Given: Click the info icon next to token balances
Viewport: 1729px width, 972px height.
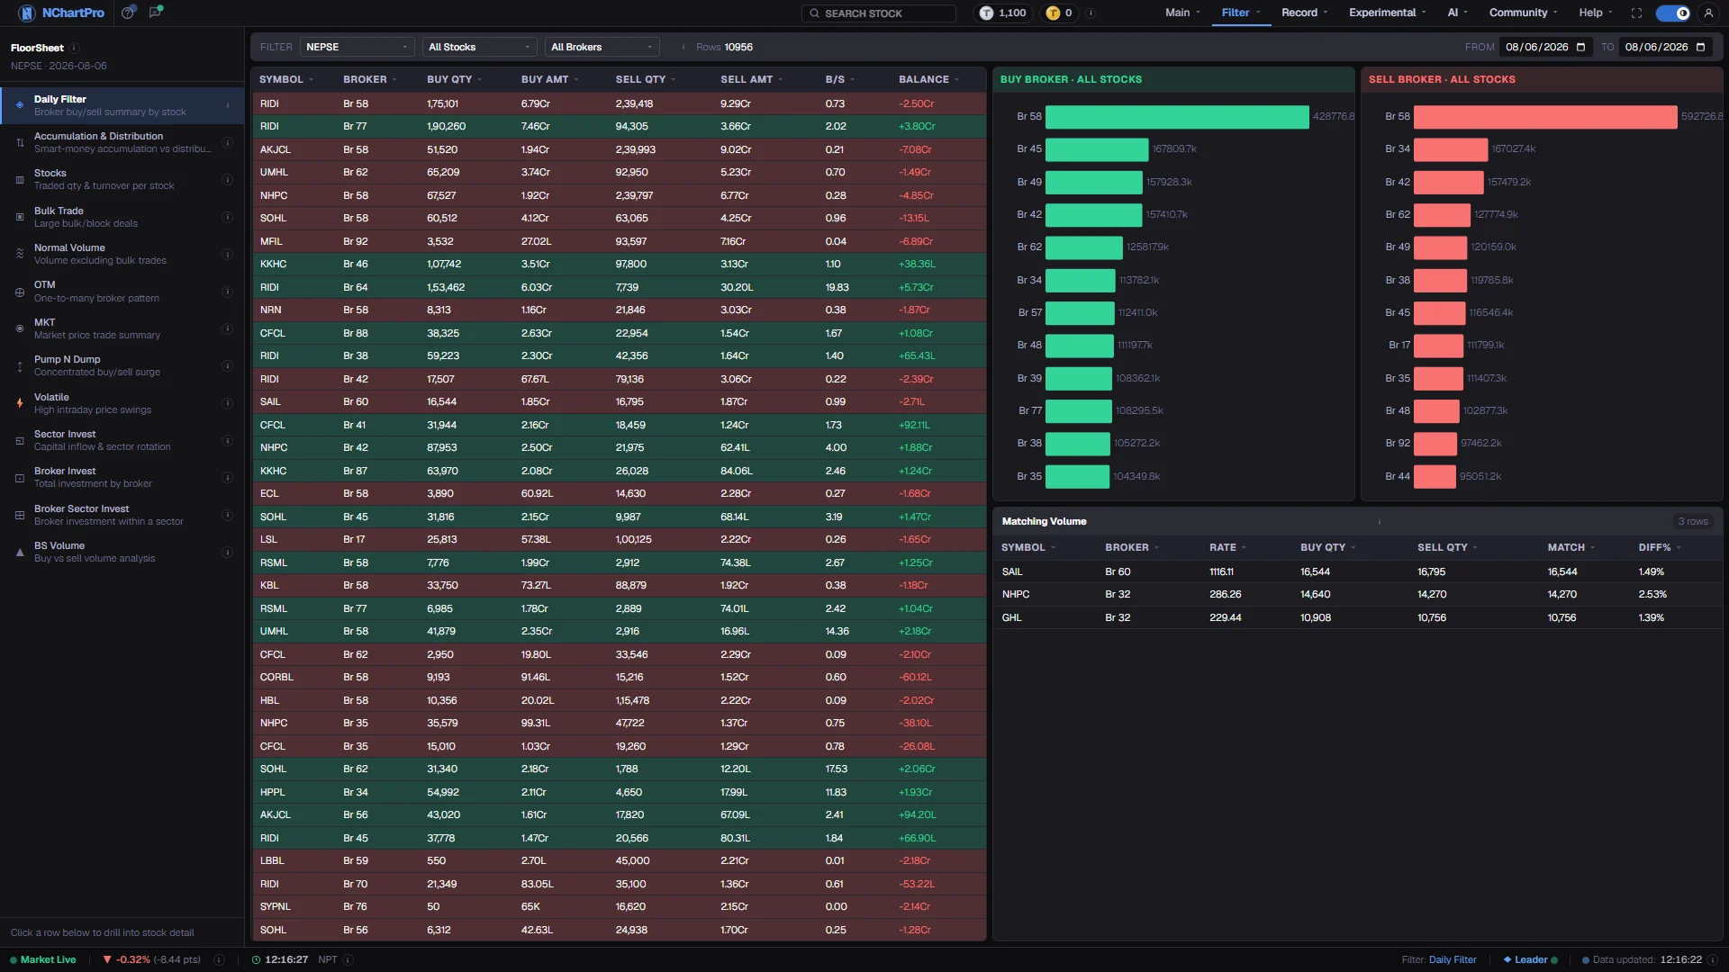Looking at the screenshot, I should tap(1091, 13).
